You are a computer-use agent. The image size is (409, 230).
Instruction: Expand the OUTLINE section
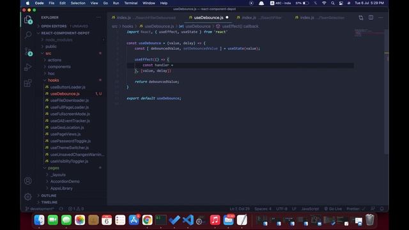(x=49, y=195)
